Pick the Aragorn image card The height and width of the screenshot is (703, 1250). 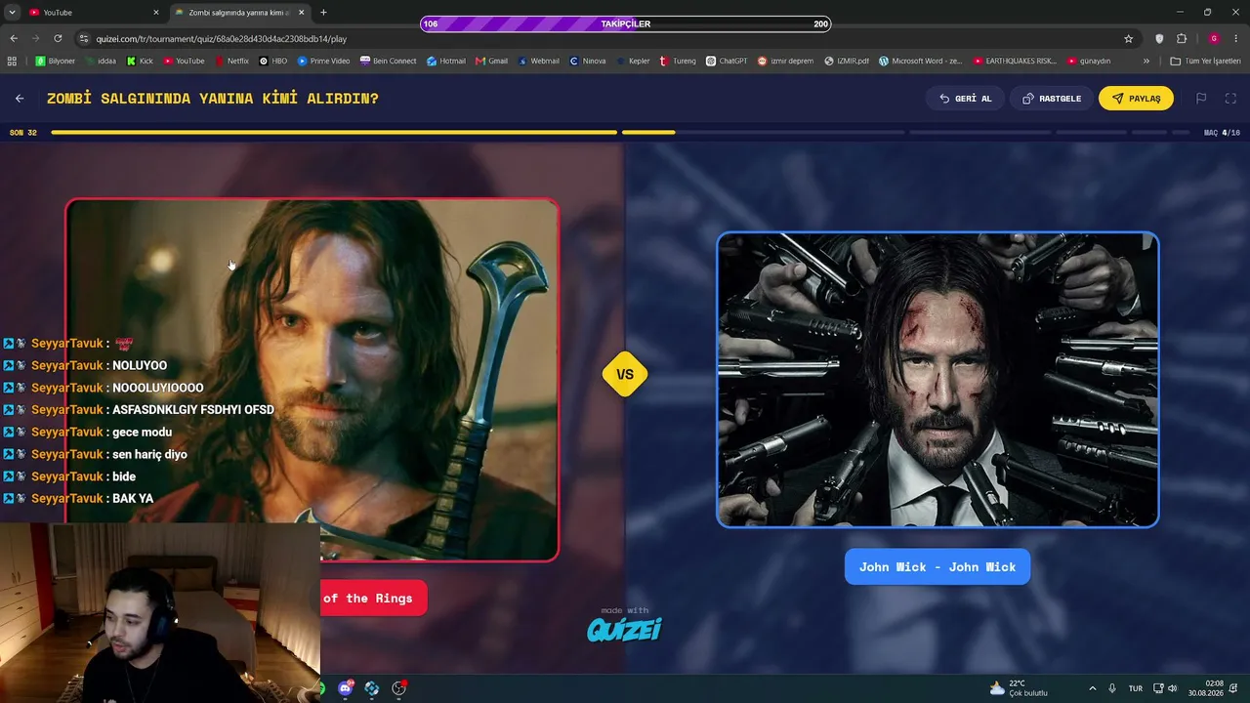[312, 380]
